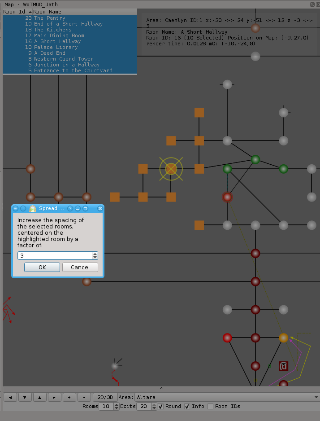
Task: Maximize the Spread dialog window
Action: point(86,208)
